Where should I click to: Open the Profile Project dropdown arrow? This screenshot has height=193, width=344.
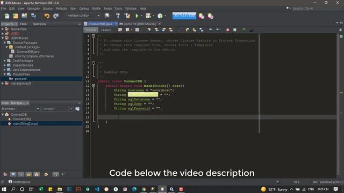click(x=165, y=16)
